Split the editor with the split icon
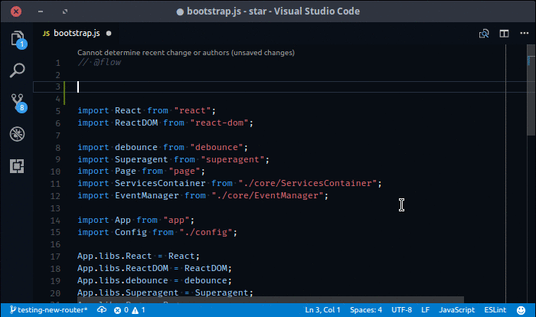536x317 pixels. point(504,34)
